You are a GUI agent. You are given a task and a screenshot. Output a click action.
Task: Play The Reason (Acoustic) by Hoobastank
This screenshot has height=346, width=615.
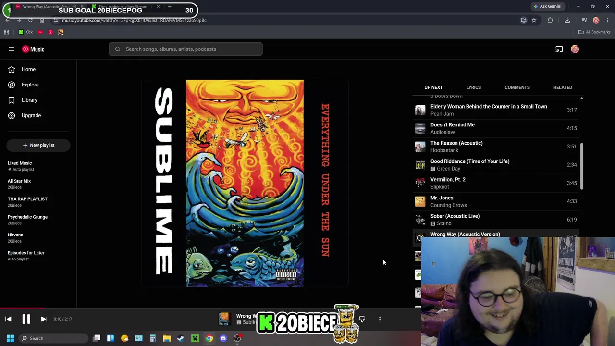click(x=497, y=147)
